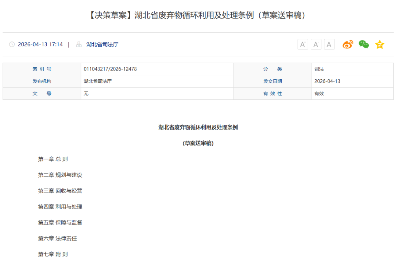The height and width of the screenshot is (262, 394).
Task: Share the page to Weibo
Action: (348, 44)
